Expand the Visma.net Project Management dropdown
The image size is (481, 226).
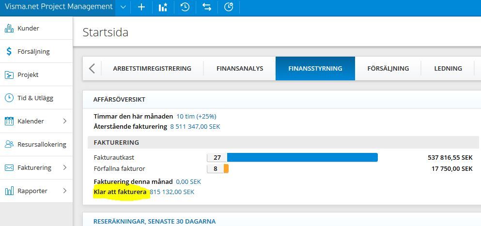123,7
